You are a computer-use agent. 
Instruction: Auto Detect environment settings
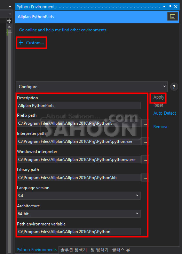pyautogui.click(x=165, y=113)
